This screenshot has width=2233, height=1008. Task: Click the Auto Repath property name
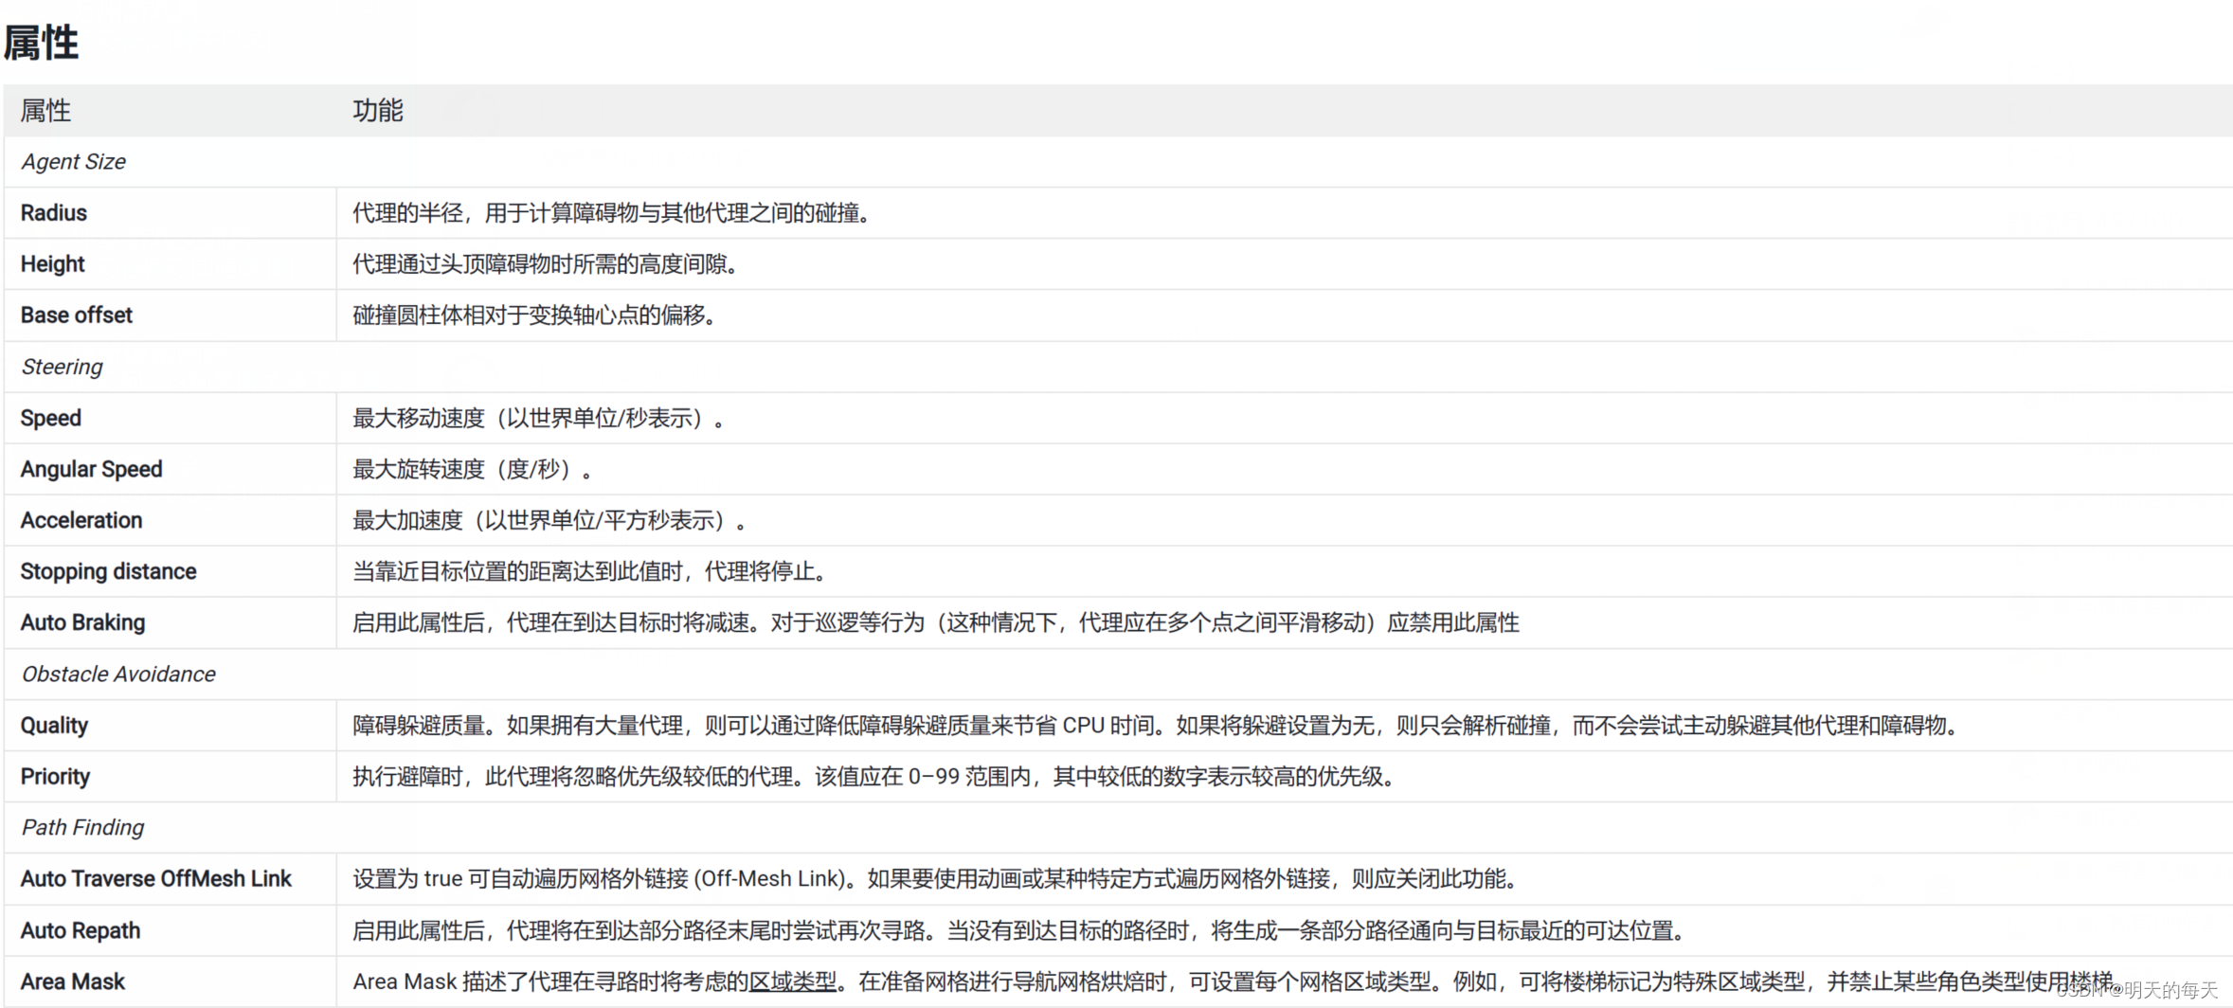[81, 930]
